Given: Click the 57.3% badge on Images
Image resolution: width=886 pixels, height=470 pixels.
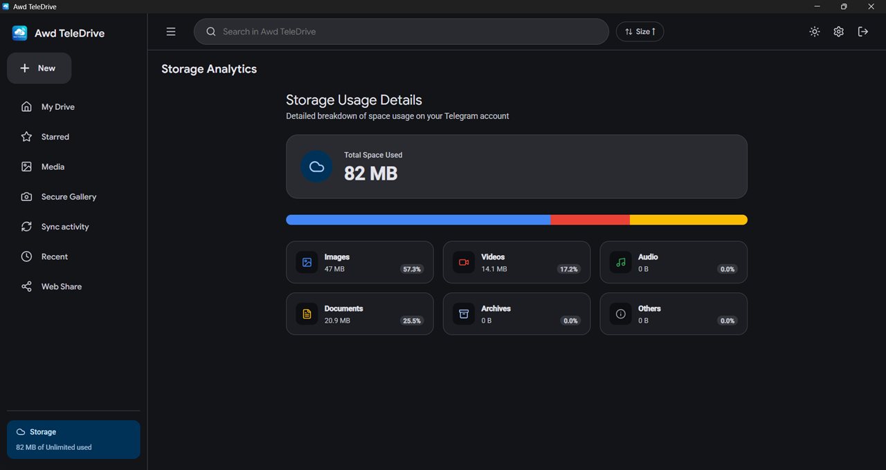Looking at the screenshot, I should pos(412,269).
